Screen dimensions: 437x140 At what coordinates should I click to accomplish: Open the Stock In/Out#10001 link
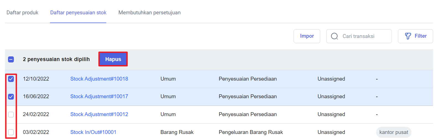click(x=93, y=132)
